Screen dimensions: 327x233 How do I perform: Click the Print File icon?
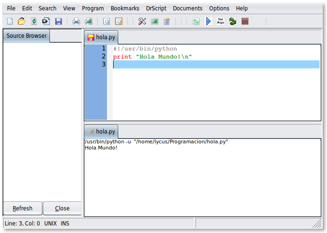(x=76, y=21)
